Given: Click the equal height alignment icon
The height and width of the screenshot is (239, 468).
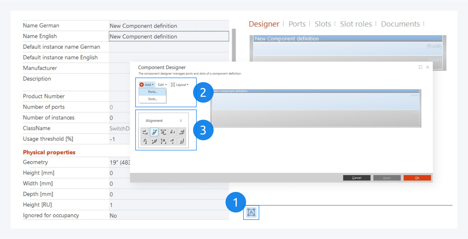Looking at the screenshot, I should coord(163,141).
